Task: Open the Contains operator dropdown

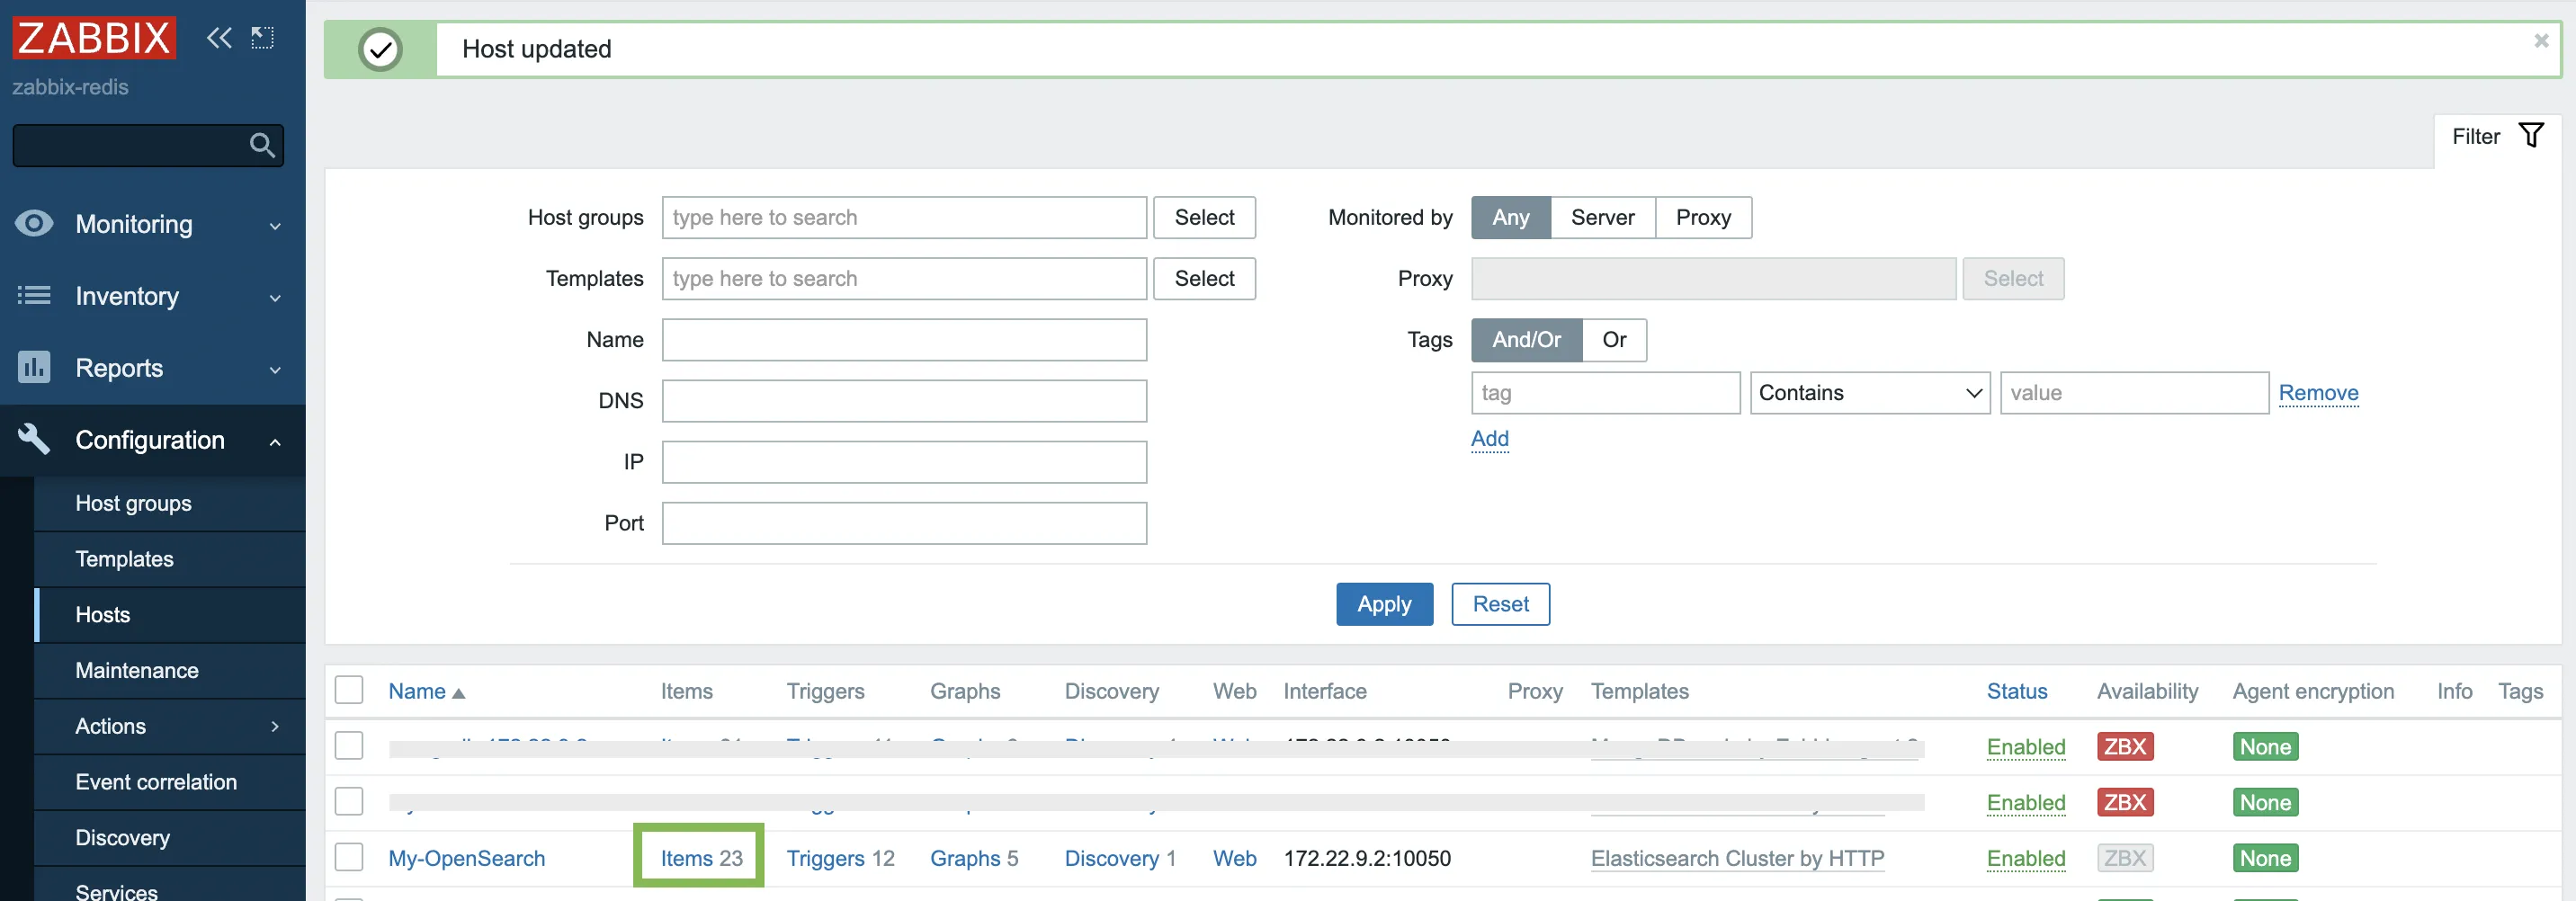Action: (x=1869, y=393)
